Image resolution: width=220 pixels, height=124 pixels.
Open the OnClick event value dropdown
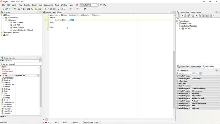38,76
